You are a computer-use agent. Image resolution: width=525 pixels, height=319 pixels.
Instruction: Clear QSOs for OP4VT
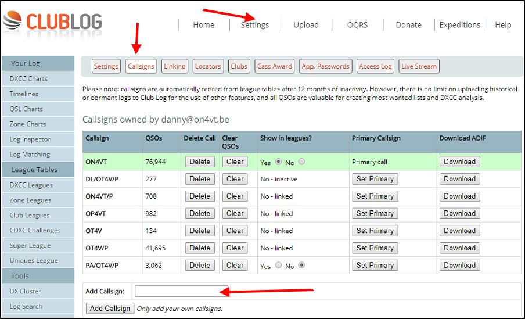pos(235,213)
